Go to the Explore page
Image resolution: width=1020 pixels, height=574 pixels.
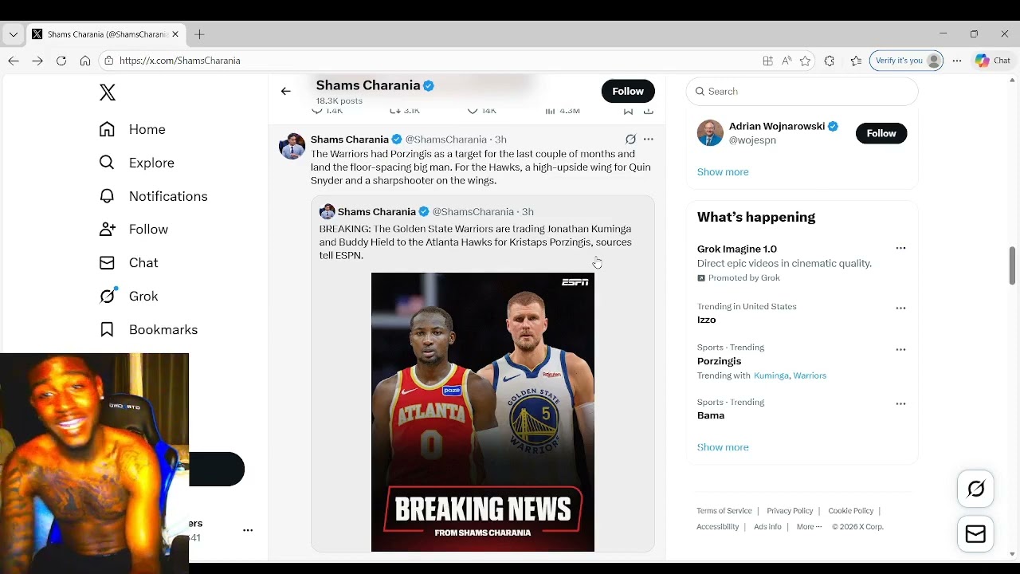pyautogui.click(x=136, y=163)
